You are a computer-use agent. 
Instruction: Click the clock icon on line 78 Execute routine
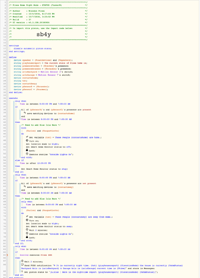coord(27,234)
